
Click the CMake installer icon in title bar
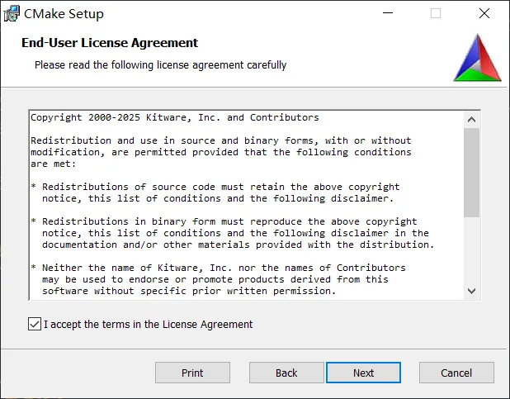[12, 14]
